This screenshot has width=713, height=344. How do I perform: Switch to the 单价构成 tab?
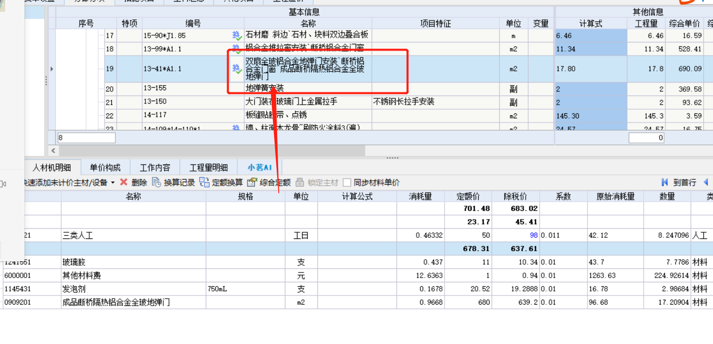tap(105, 167)
